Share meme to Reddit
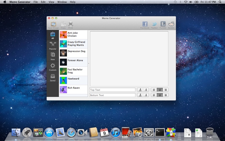 [x=171, y=25]
